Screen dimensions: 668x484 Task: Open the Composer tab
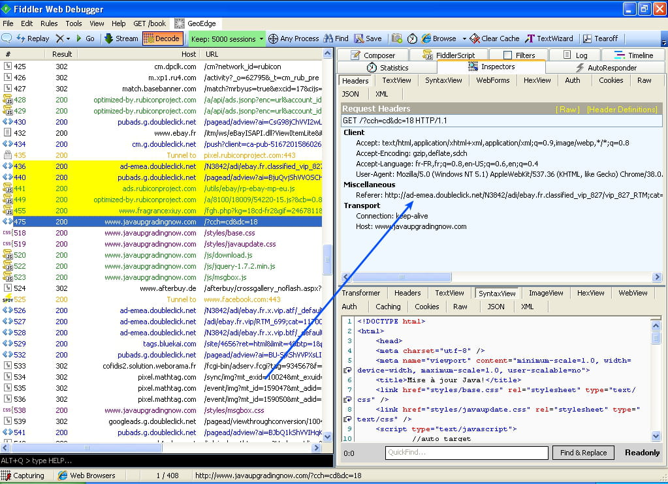[373, 55]
